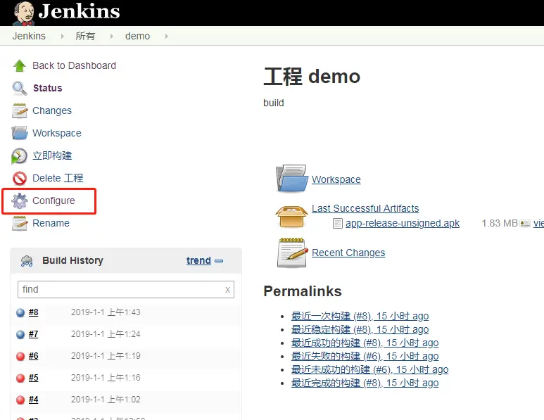Open the Status sidebar item
The image size is (544, 420).
coord(48,88)
